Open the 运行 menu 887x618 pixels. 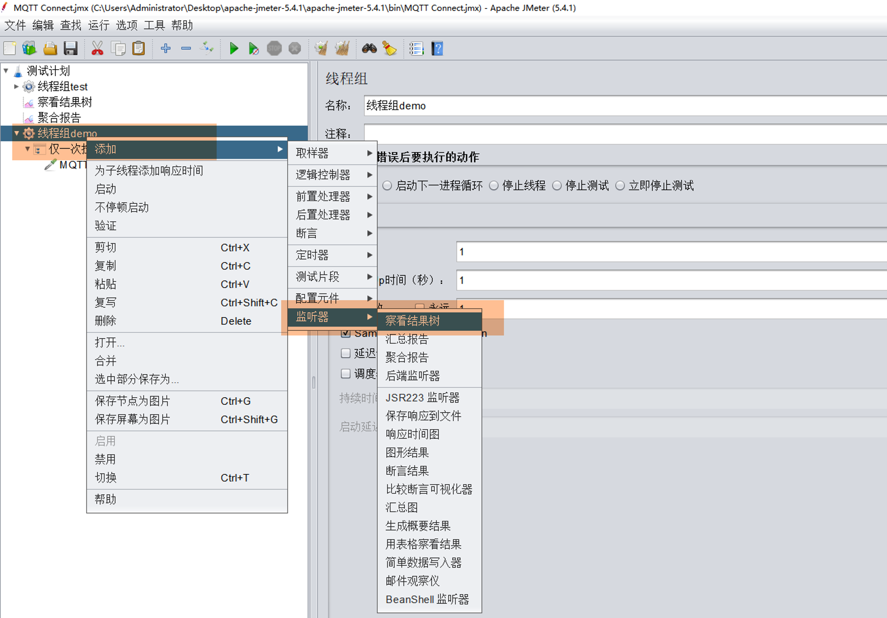pos(98,25)
